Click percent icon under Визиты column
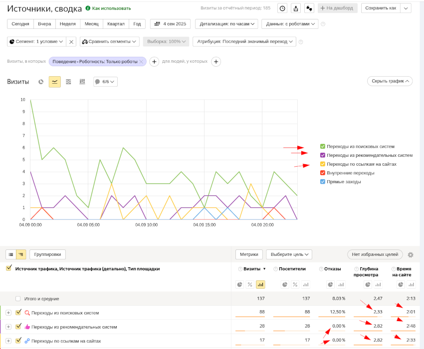Screen dimensions: 424x349 click(x=250, y=284)
